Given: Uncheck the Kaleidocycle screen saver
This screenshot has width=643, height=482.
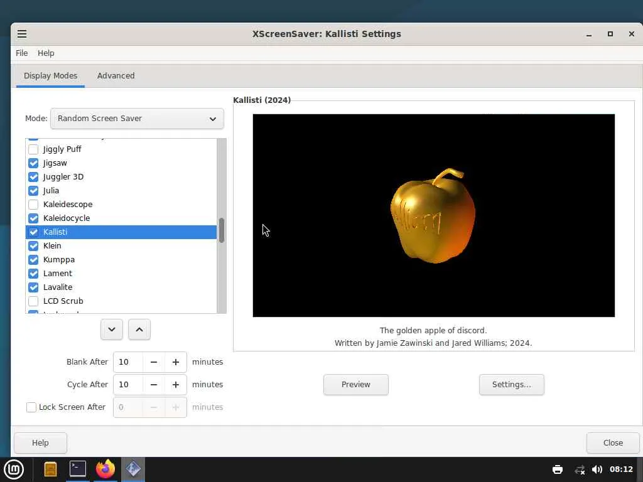Looking at the screenshot, I should pos(34,218).
